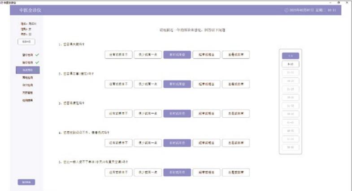This screenshot has width=352, height=191.
Task: Choose 没有或根本不 for question 2
Action: (118, 84)
